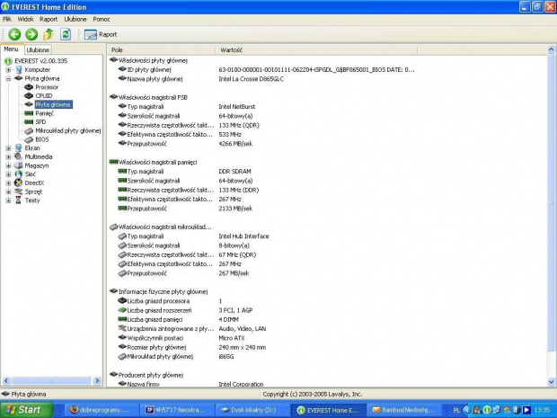
Task: Click the Pole column header
Action: point(162,50)
